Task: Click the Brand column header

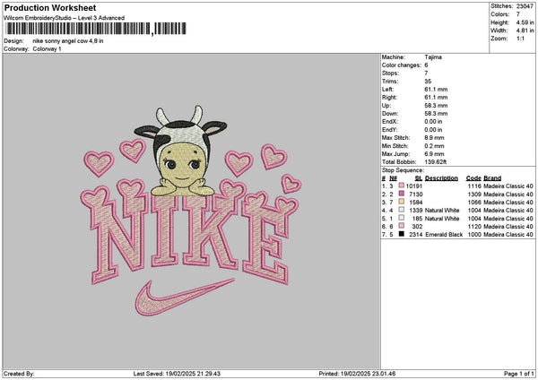Action: pyautogui.click(x=492, y=177)
